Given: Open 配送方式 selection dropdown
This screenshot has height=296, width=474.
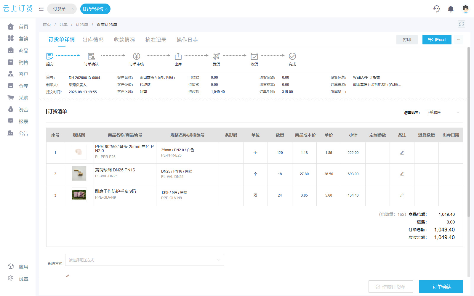Looking at the screenshot, I should coord(145,260).
